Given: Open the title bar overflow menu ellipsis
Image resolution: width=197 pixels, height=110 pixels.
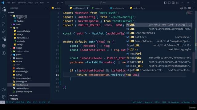Looking at the screenshot, I should [x=48, y=3].
